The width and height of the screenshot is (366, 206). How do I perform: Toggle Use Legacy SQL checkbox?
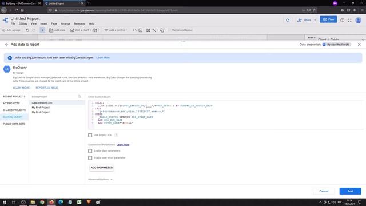90,135
